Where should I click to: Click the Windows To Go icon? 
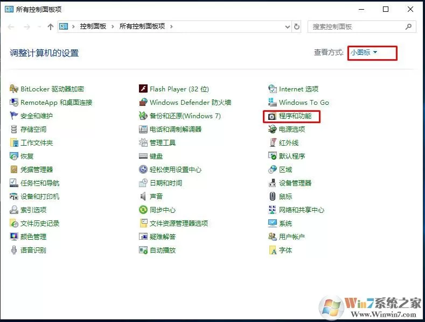(273, 102)
